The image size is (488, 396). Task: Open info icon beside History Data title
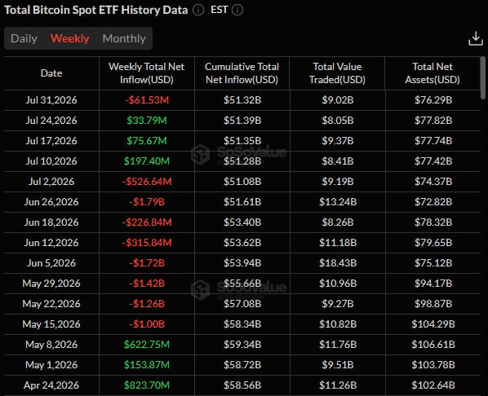pyautogui.click(x=198, y=10)
